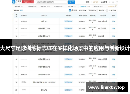Open 详情 for row 12 registration 55815546

(113, 28)
